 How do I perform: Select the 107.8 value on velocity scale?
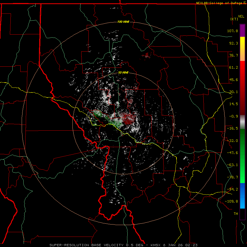pos(232,31)
